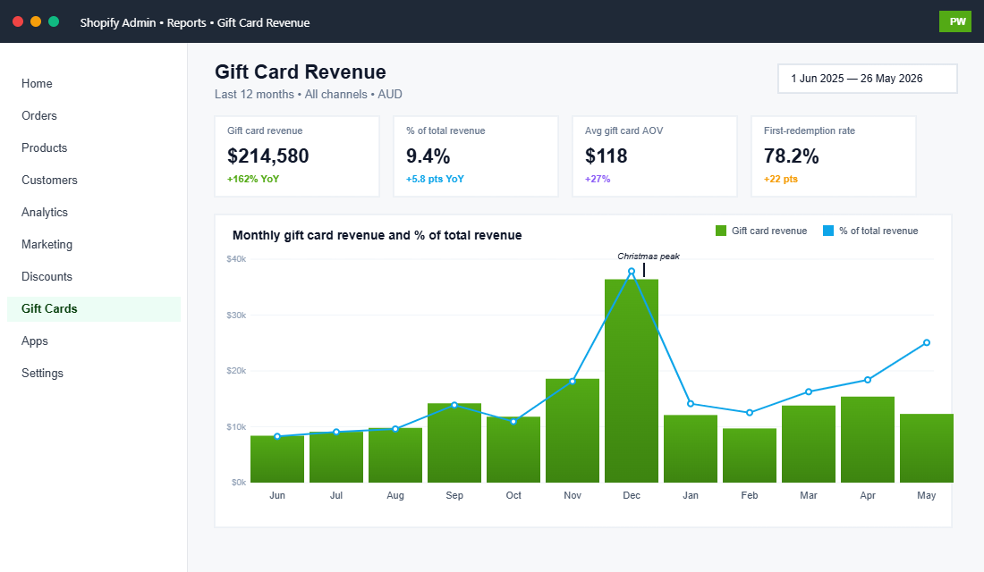Click the Shopify Admin breadcrumb title

(195, 22)
